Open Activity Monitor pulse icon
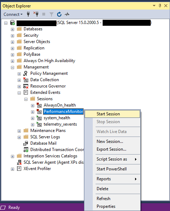170x211 pixels. 67,14
